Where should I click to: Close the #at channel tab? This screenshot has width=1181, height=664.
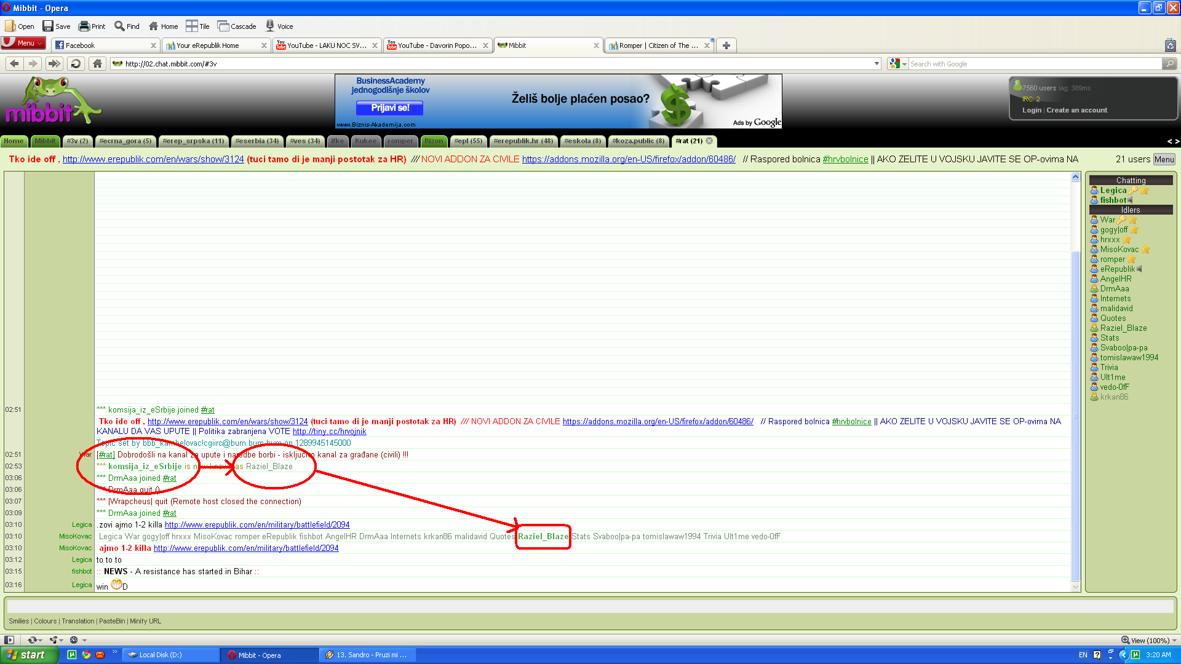point(709,141)
